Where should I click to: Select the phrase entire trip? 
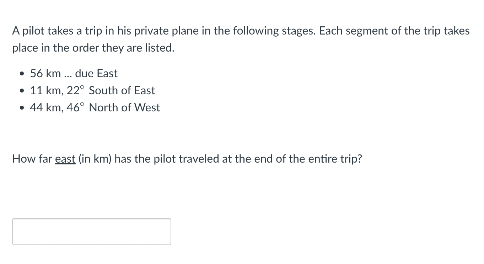point(333,159)
